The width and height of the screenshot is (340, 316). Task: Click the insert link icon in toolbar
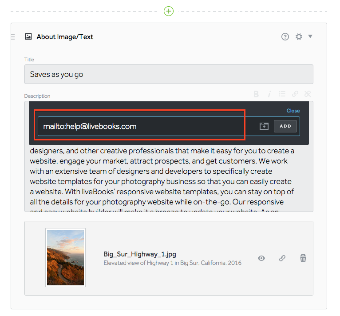click(295, 94)
